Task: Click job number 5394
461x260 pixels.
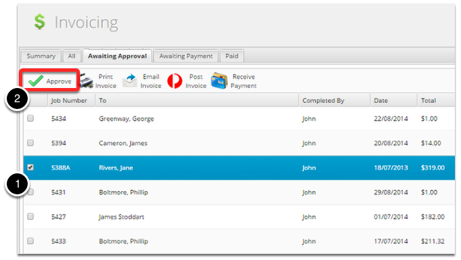Action: coord(58,144)
